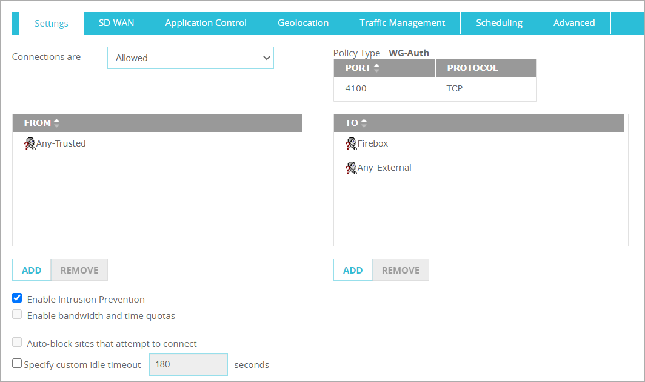
Task: Disable the Enable Intrusion Prevention checkbox
Action: (x=18, y=298)
